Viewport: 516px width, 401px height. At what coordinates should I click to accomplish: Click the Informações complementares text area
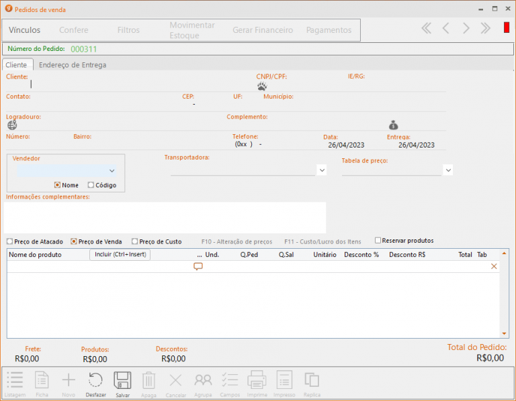pos(165,217)
